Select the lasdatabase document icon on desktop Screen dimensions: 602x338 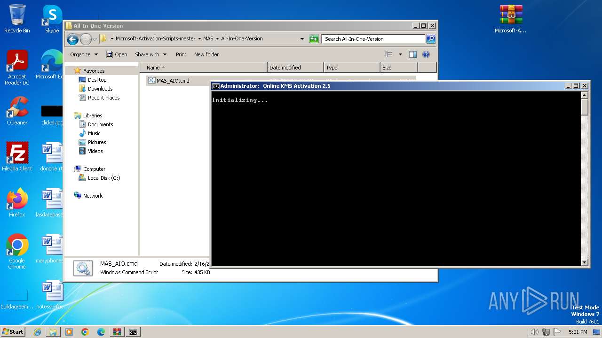(51, 203)
